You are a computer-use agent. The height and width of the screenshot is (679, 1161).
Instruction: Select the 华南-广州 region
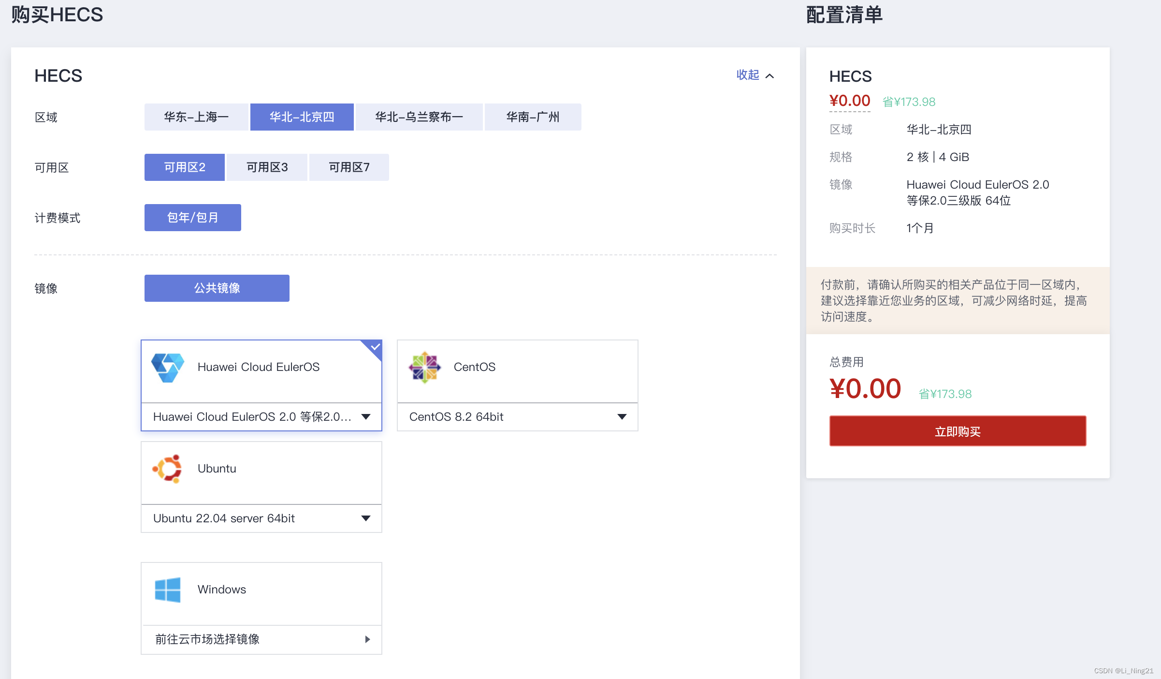pos(532,117)
